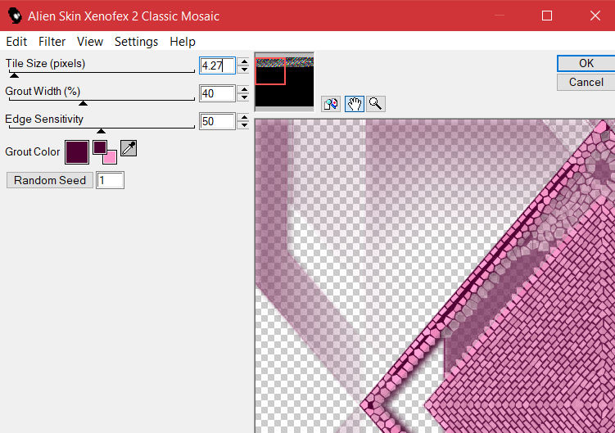Click the Edge Sensitivity slider handle
Screen dimensions: 615x433
click(x=101, y=131)
